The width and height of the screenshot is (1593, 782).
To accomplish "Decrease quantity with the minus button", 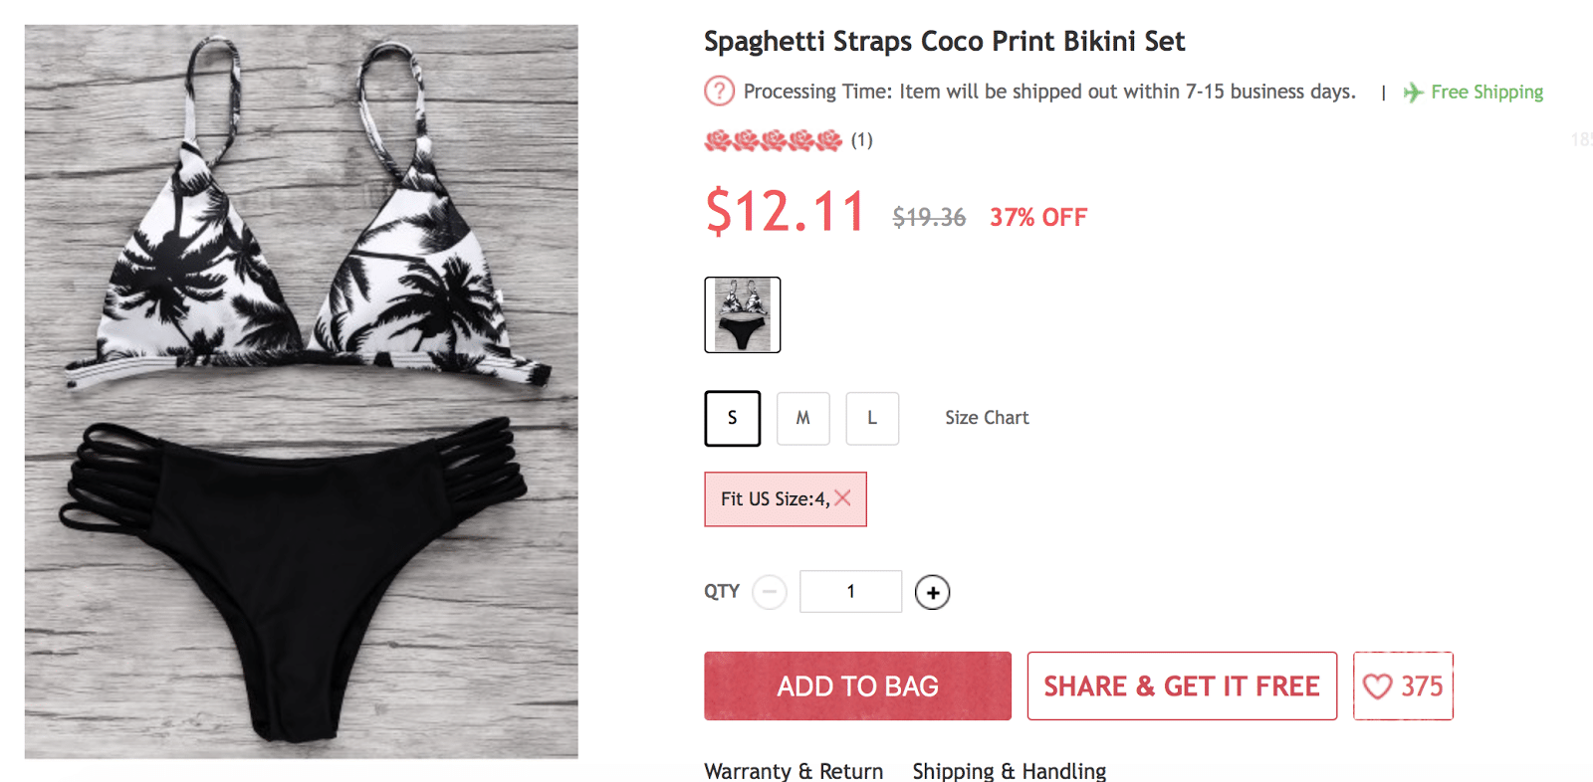I will click(770, 592).
